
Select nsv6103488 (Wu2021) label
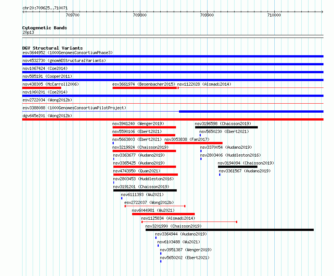point(179,242)
